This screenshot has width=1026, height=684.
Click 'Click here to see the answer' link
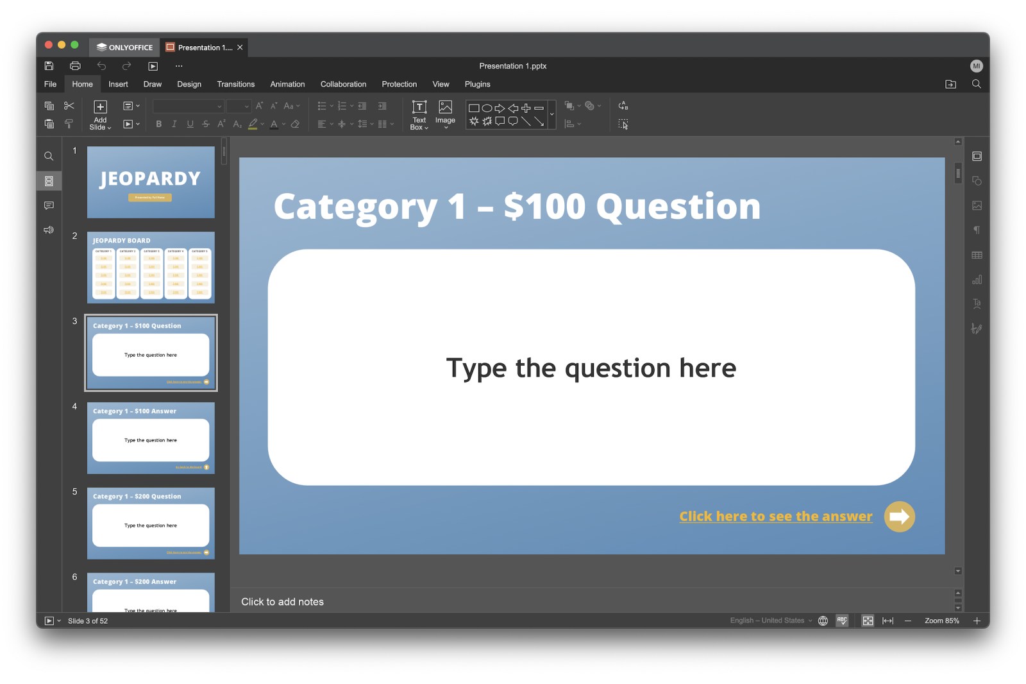coord(776,517)
